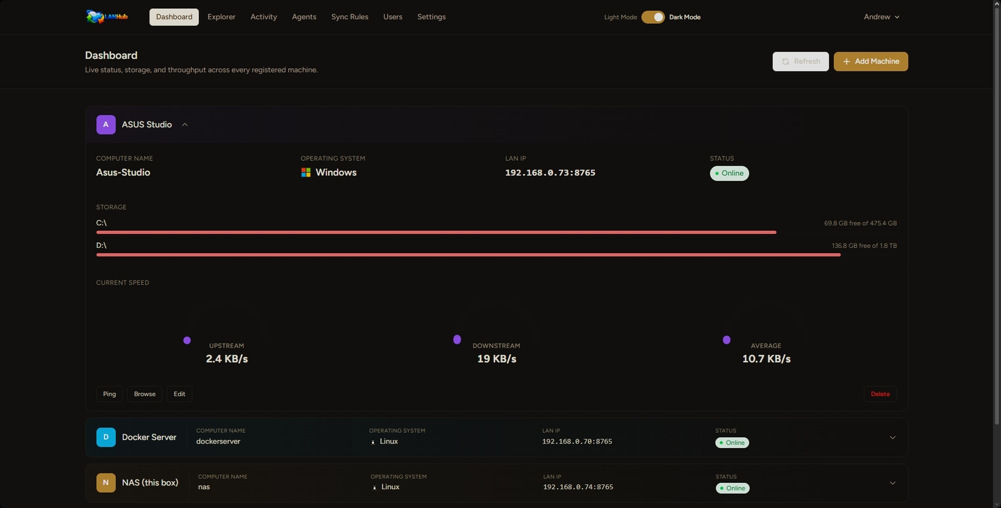Browse the ASUS Studio machine

(x=145, y=394)
